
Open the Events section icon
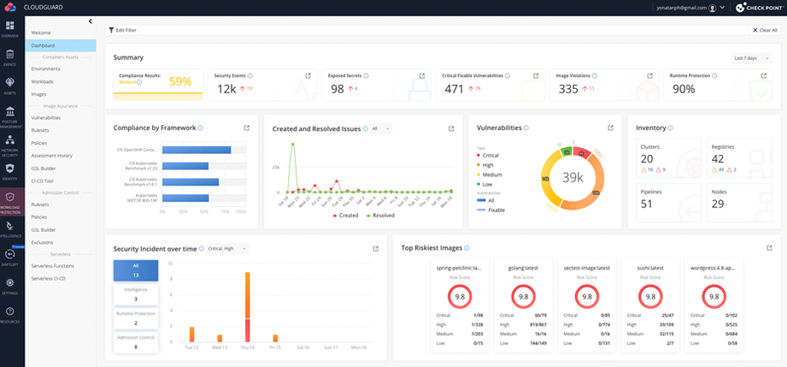[12, 57]
